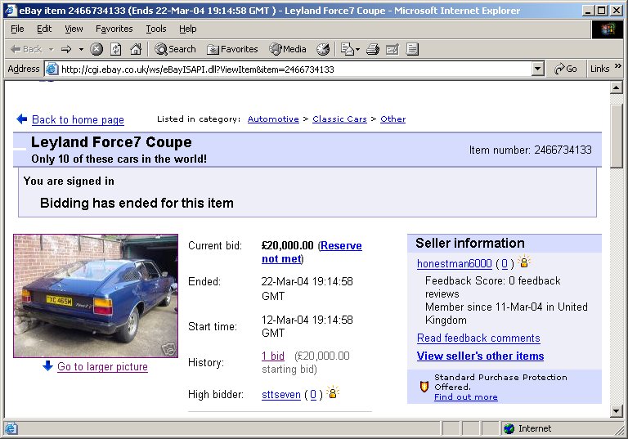Click Read feedback comments link
This screenshot has width=628, height=439.
point(478,338)
